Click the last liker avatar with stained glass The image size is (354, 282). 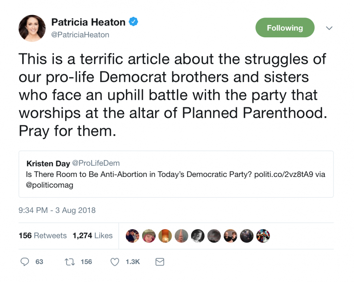(263, 236)
